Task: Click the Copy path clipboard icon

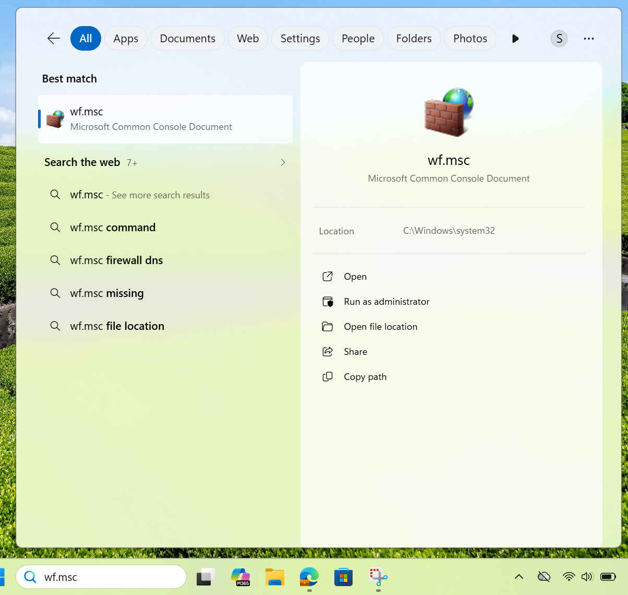Action: (328, 377)
